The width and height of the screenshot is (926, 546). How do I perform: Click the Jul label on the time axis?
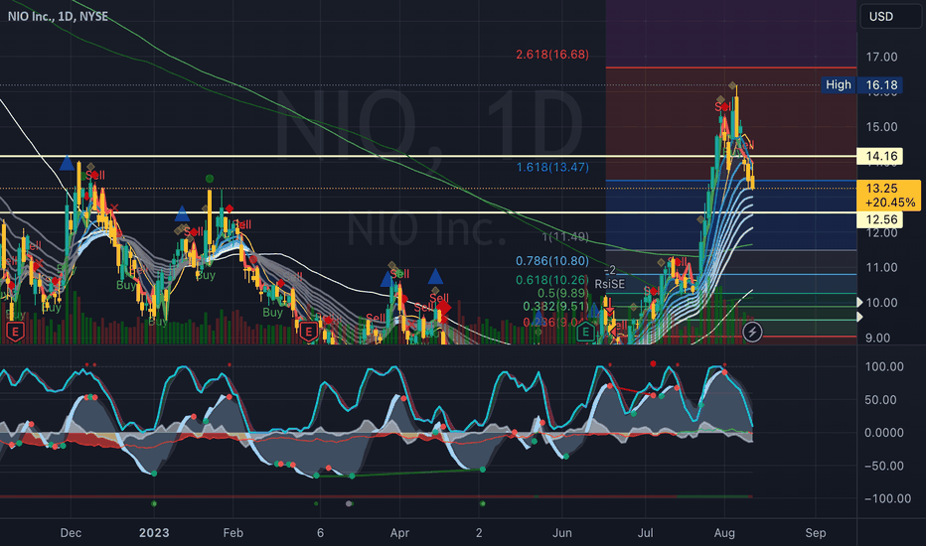click(646, 533)
